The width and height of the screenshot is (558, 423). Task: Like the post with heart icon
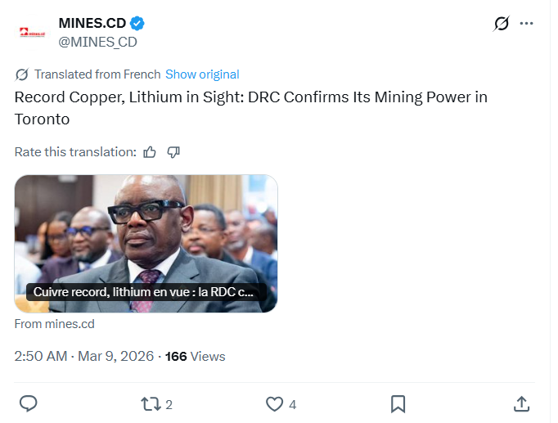click(275, 403)
